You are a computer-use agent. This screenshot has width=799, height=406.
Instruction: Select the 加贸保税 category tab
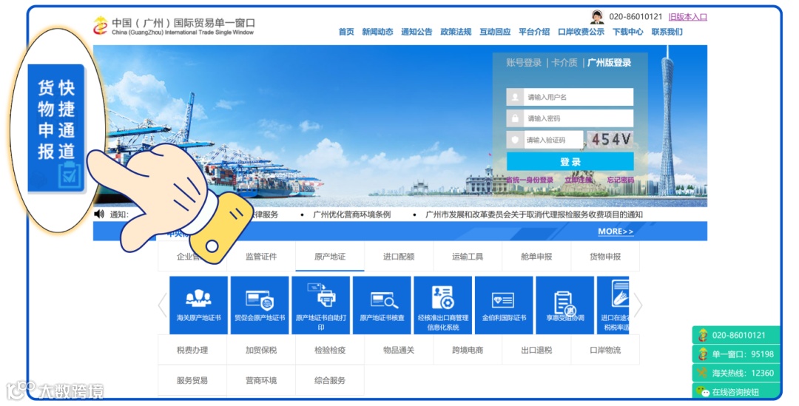[x=261, y=350]
